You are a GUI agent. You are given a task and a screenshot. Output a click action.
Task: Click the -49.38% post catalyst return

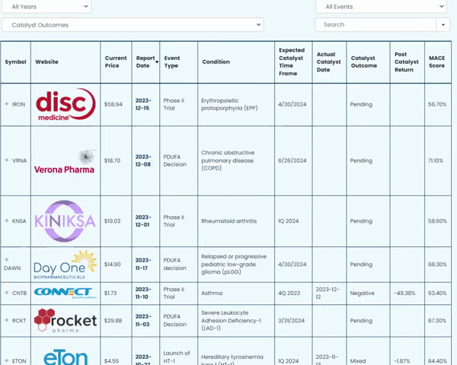point(404,293)
